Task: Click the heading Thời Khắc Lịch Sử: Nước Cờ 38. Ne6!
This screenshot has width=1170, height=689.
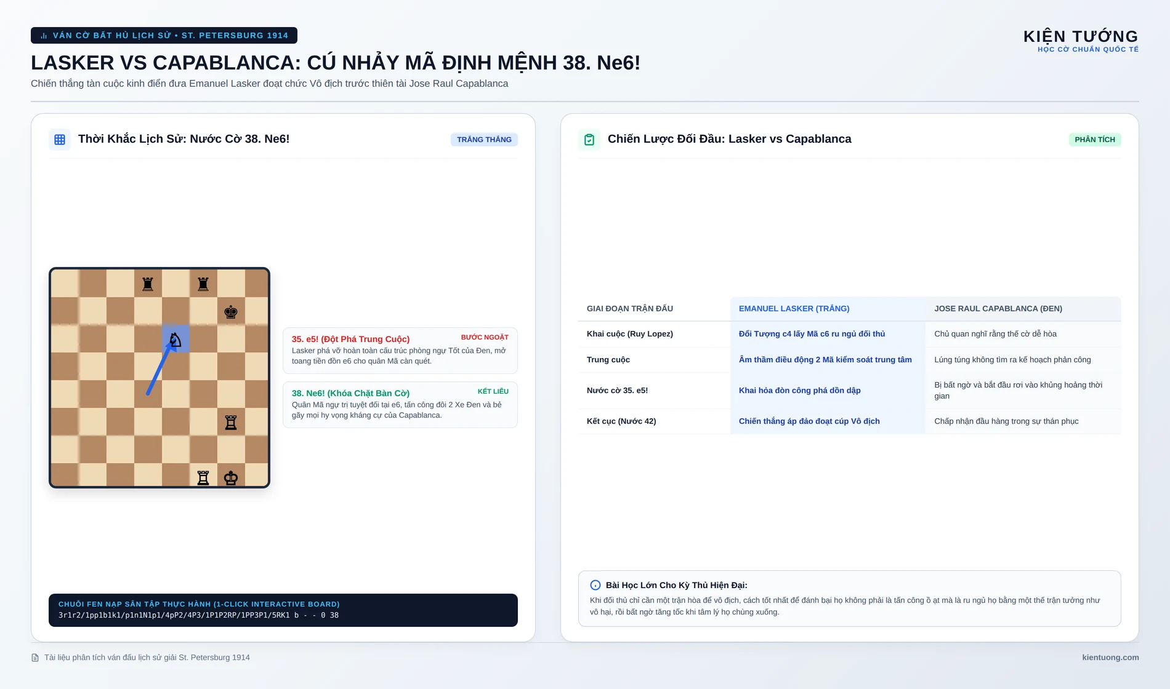Action: click(x=184, y=139)
